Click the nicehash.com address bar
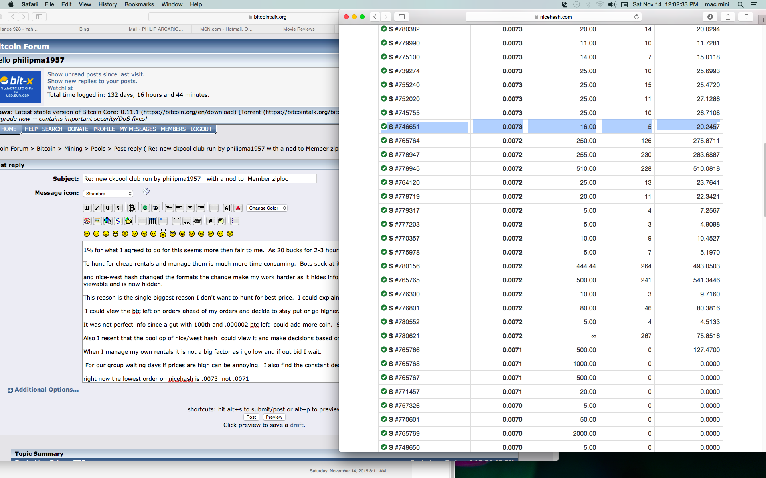Screen dimensions: 766x478 (553, 17)
